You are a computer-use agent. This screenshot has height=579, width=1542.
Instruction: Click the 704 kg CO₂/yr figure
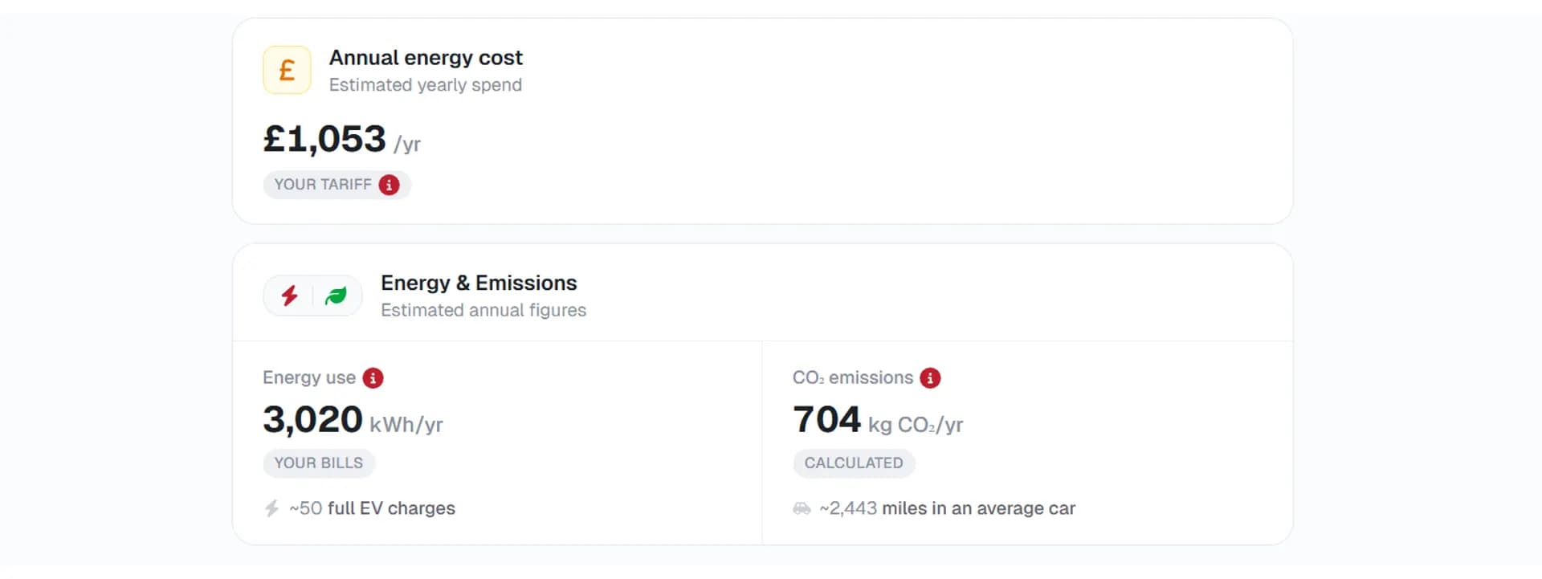tap(826, 418)
